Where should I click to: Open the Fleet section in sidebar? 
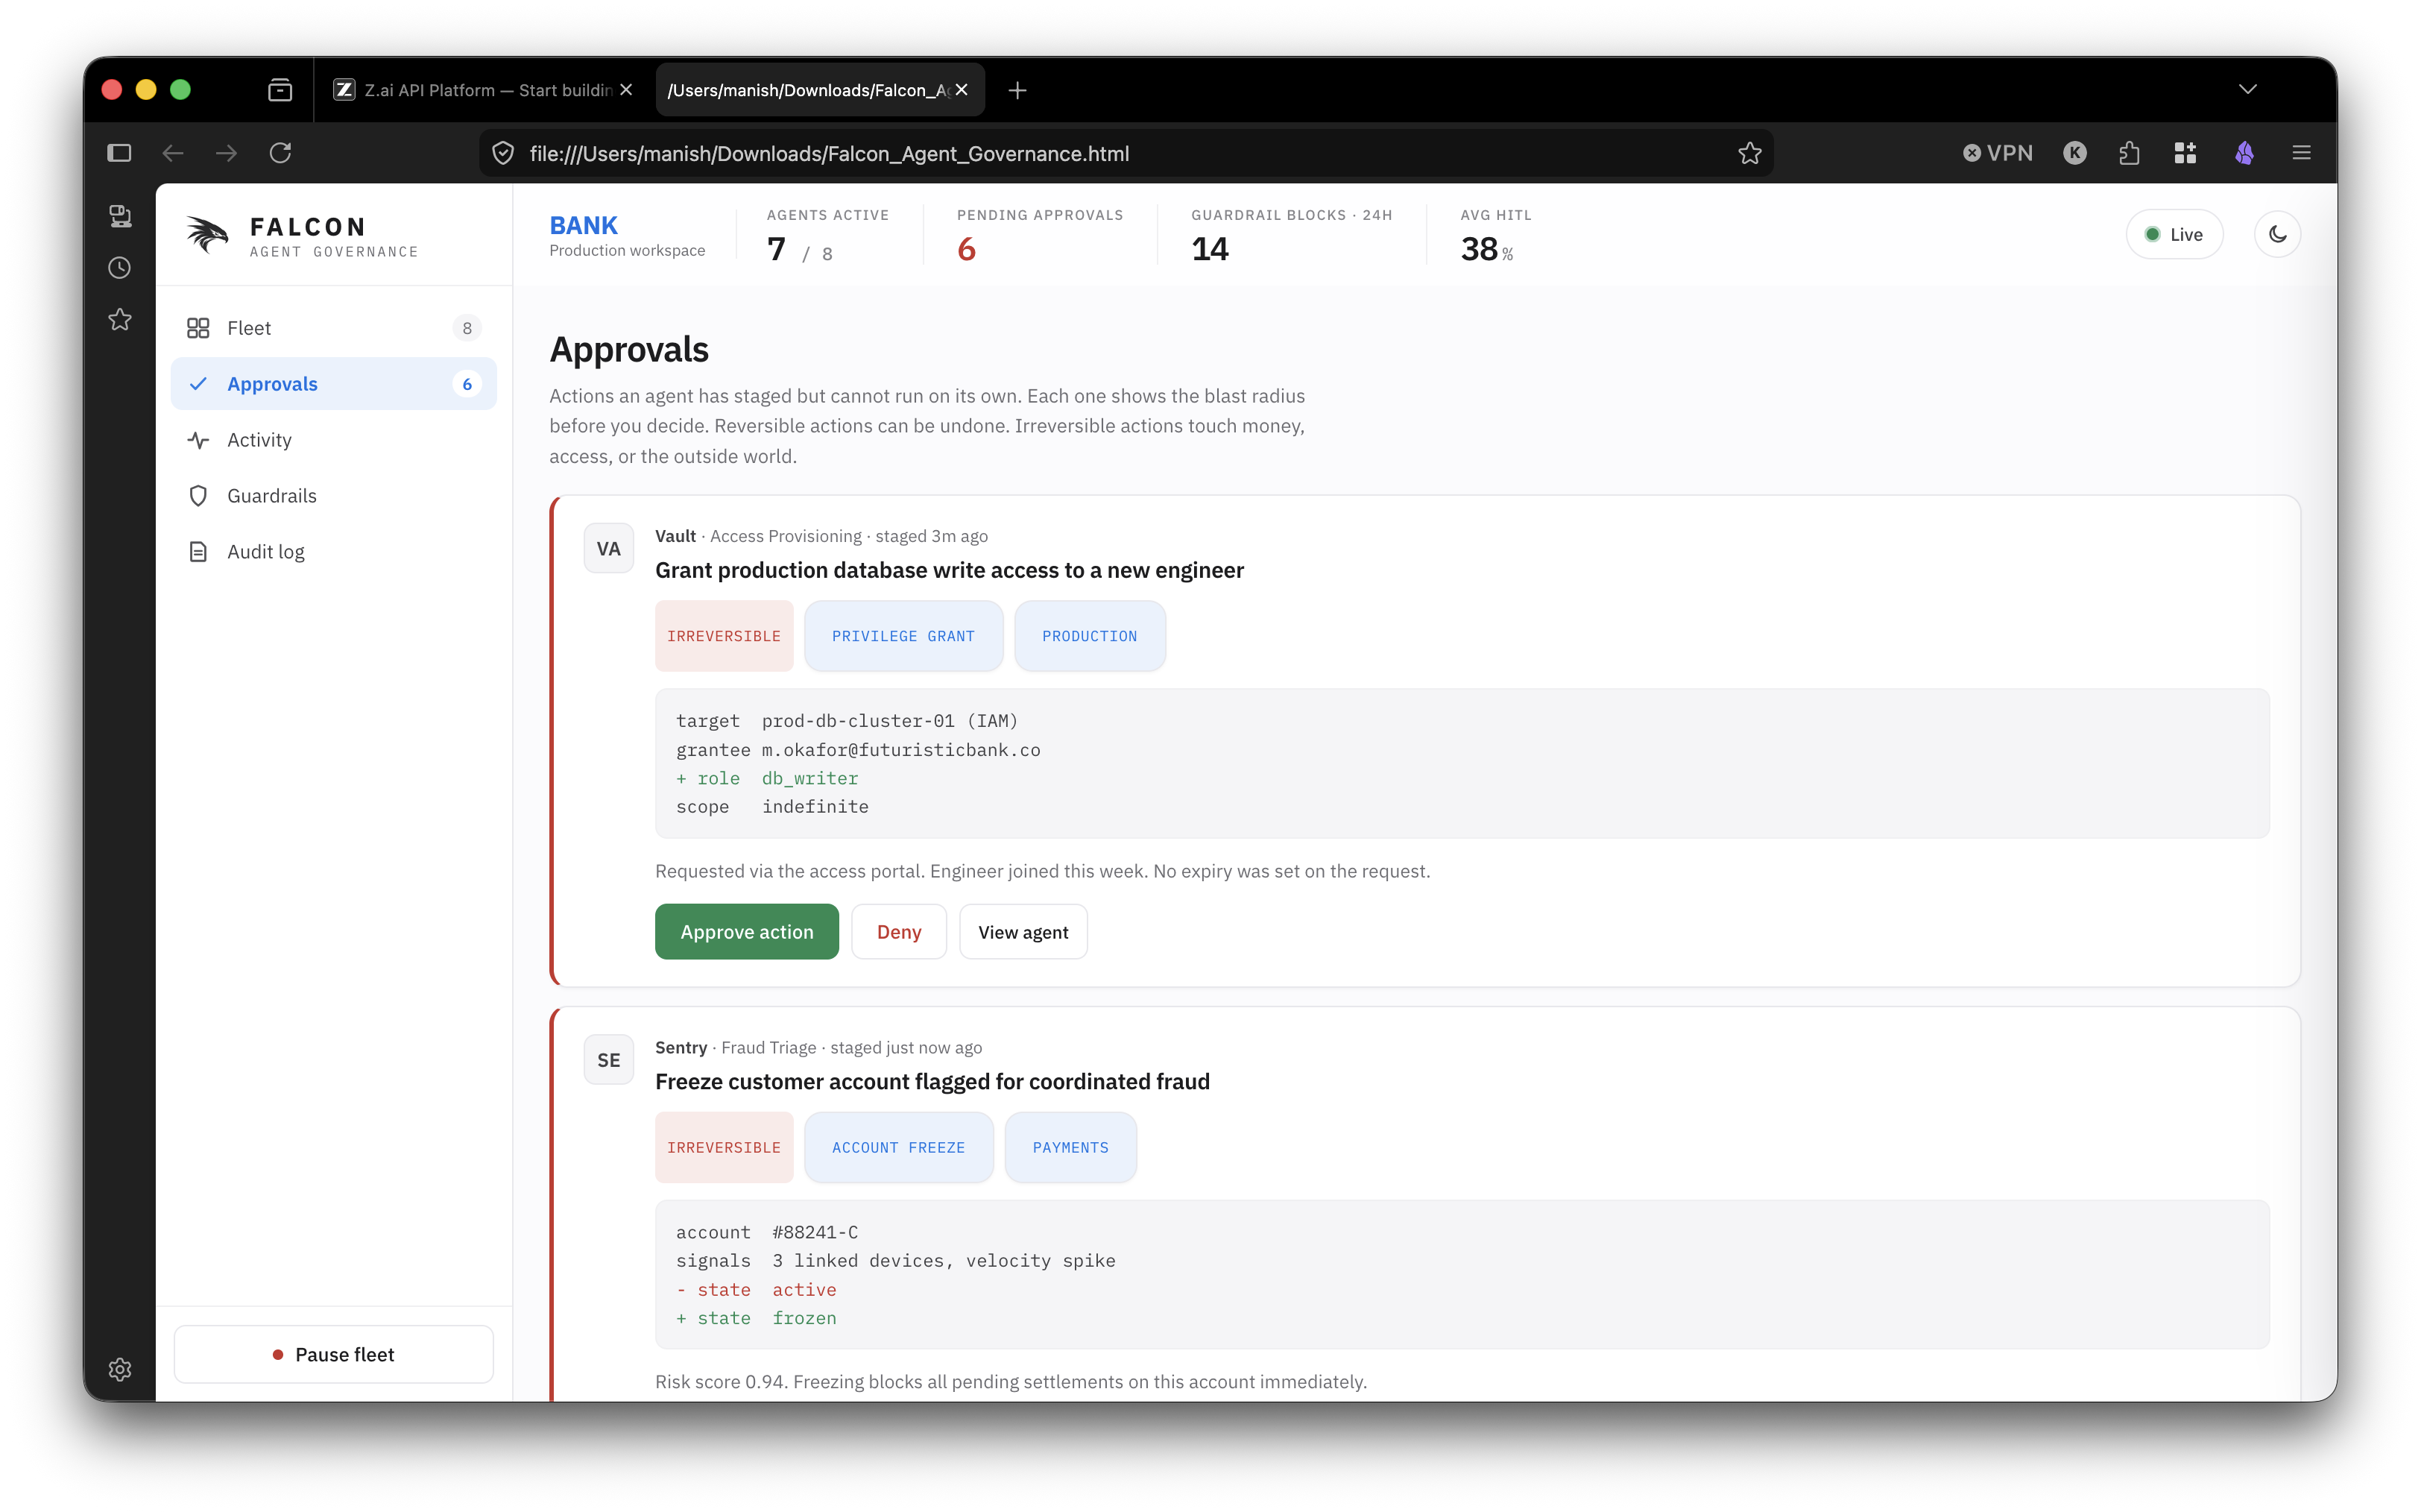click(x=333, y=328)
